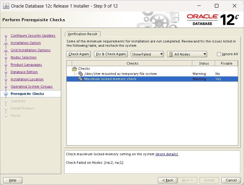Image resolution: width=244 pixels, height=185 pixels.
Task: Click the Database Edition step bullet
Action: (6, 72)
